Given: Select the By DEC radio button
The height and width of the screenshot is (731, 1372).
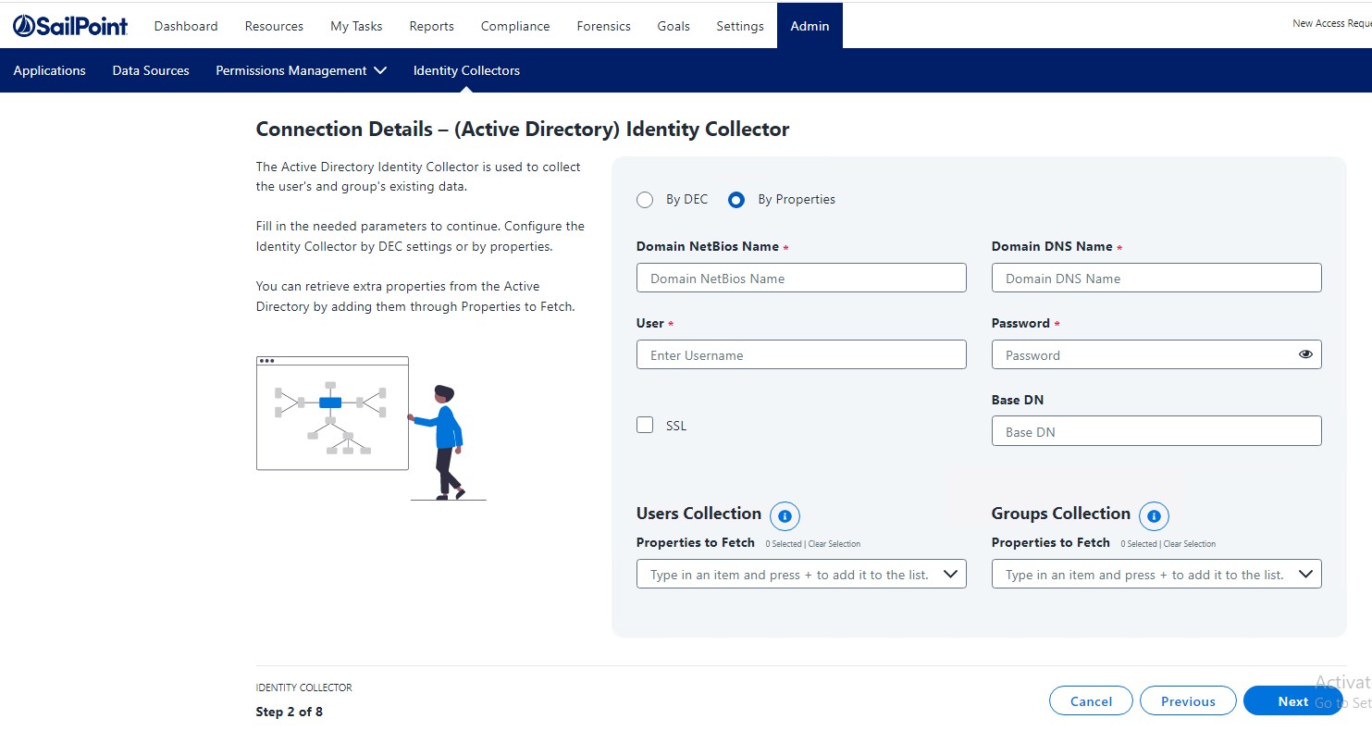Looking at the screenshot, I should pyautogui.click(x=646, y=200).
